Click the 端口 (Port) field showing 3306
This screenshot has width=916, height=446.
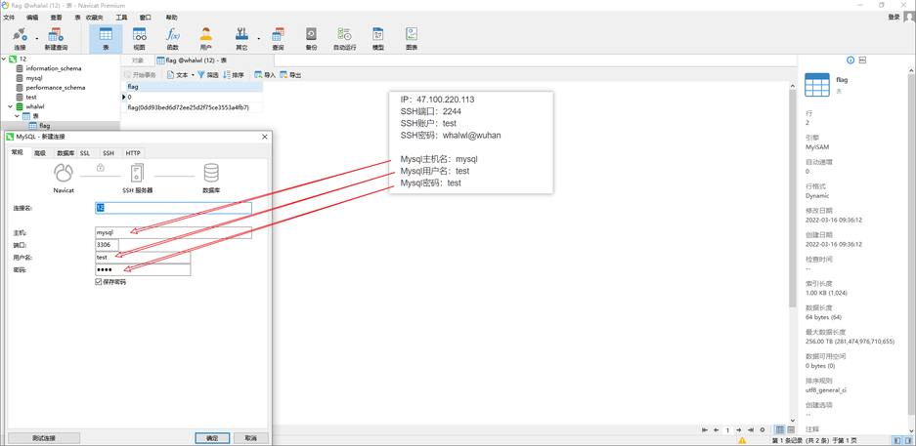click(x=107, y=245)
